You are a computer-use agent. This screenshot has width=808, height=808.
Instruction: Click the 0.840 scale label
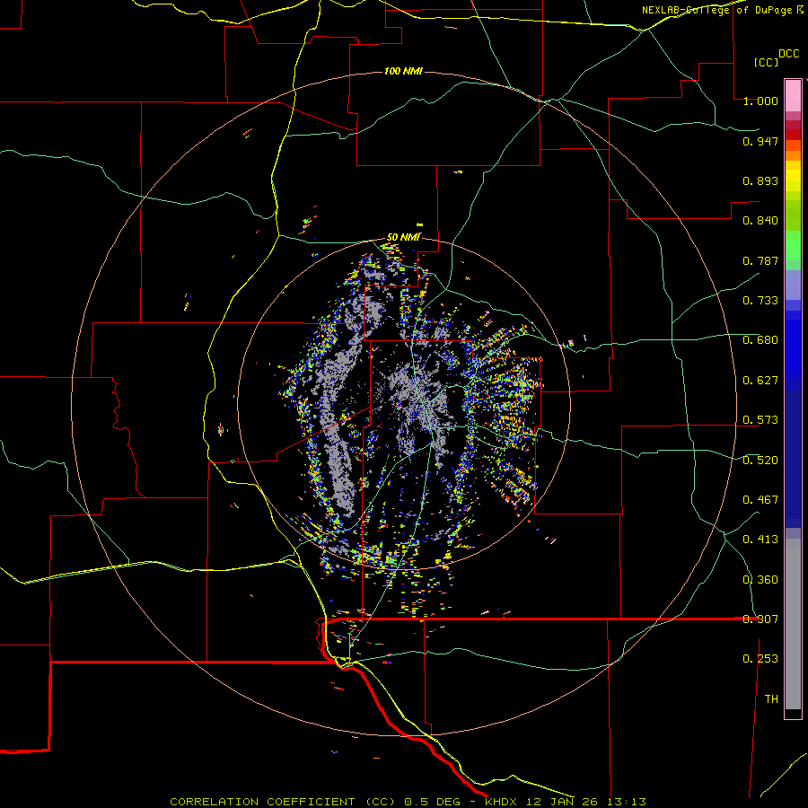tap(760, 221)
